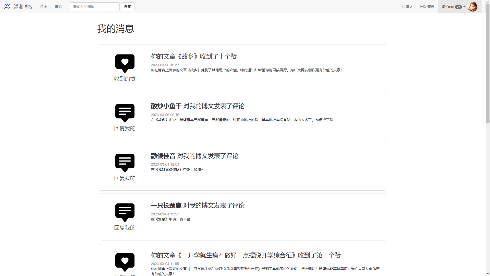
Task: Open the 一只长颈鹿 username link
Action: click(166, 205)
